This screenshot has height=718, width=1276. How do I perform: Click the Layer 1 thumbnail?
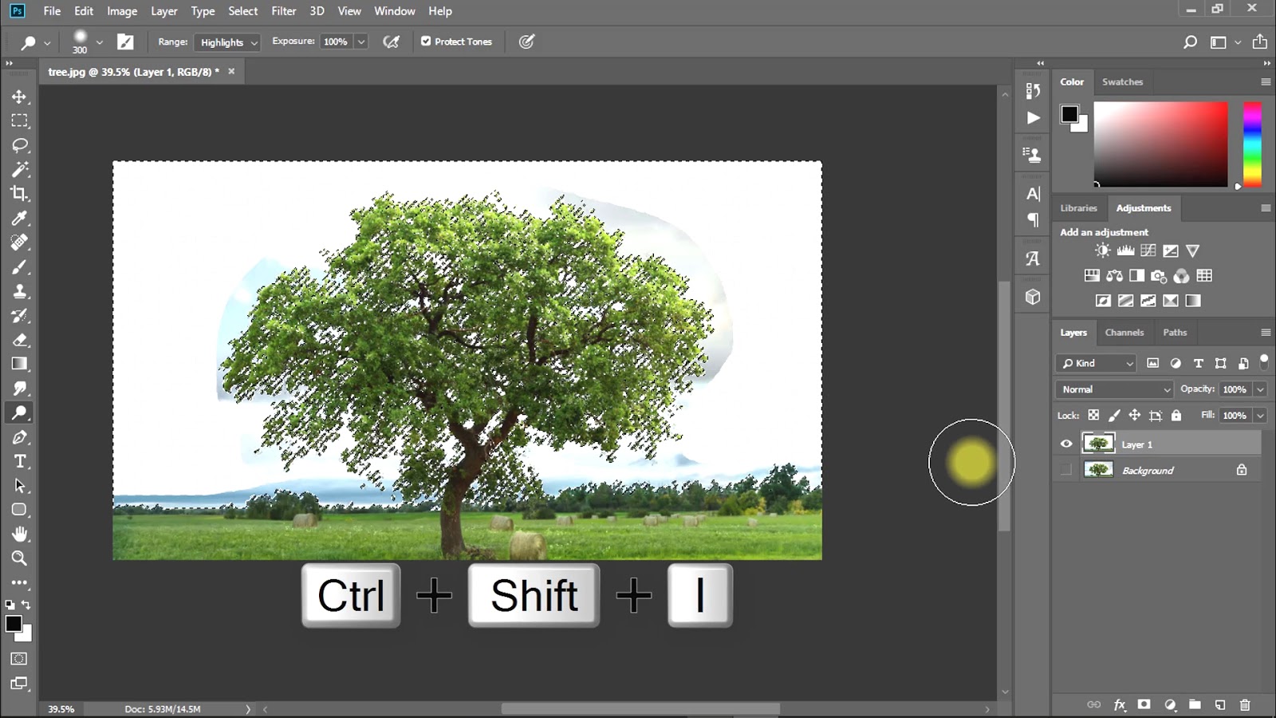click(x=1098, y=444)
